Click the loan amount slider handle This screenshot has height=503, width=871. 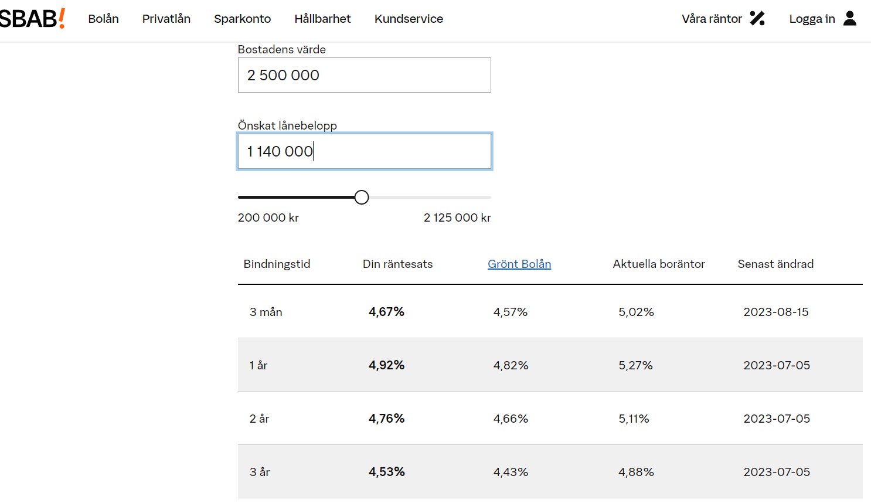pos(362,198)
